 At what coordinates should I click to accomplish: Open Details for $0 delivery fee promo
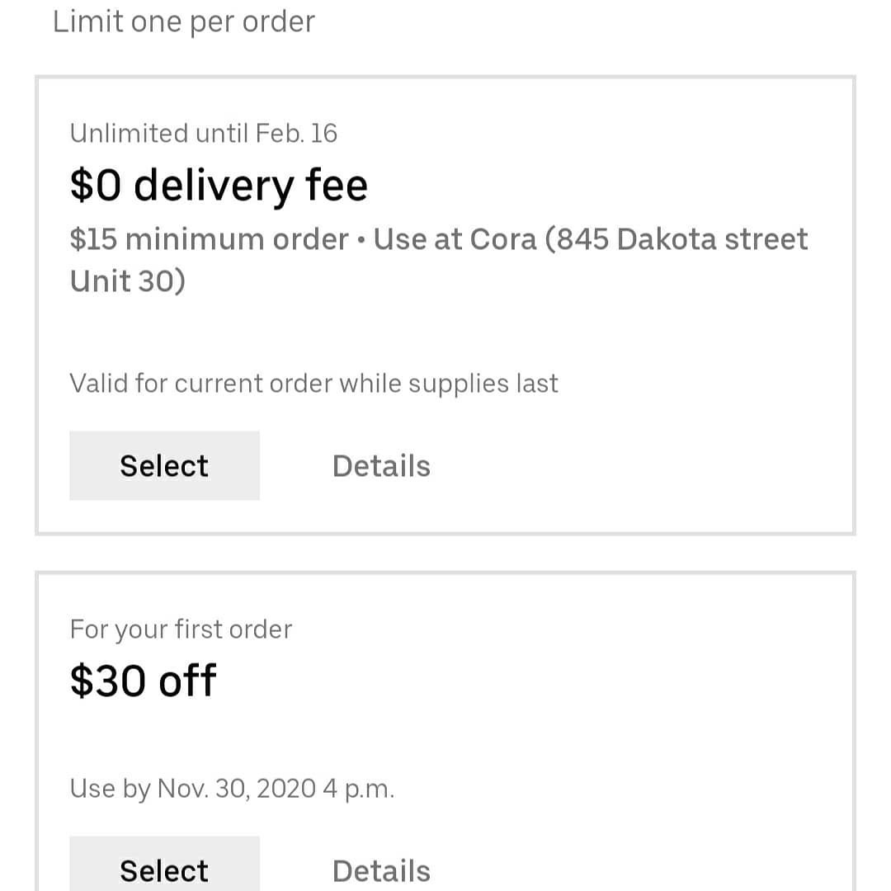[x=381, y=466]
